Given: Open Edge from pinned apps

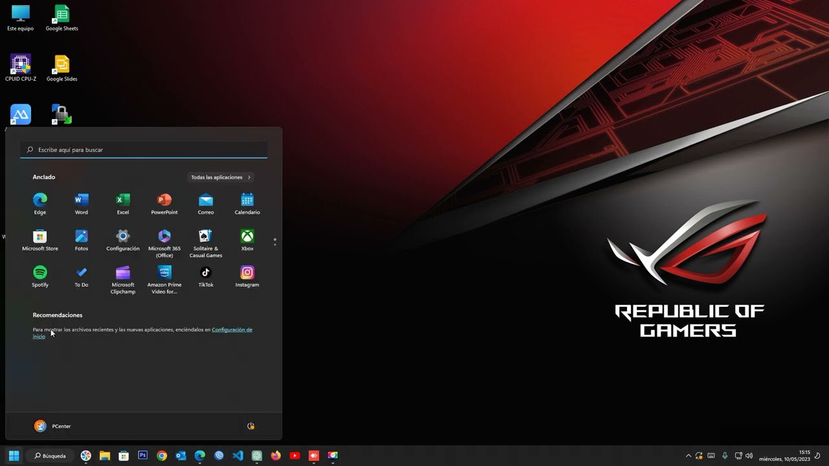Looking at the screenshot, I should pyautogui.click(x=40, y=203).
